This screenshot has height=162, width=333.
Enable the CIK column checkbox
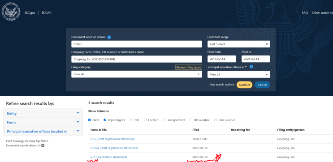132,120
